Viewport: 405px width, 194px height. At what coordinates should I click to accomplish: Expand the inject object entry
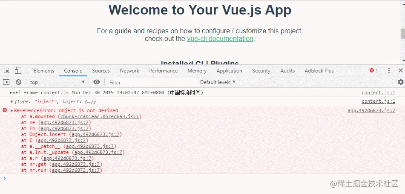[x=12, y=101]
